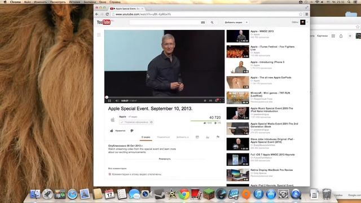Open 'Apple - WWDC 2013' suggested video
Viewport: 361px width, 203px height.
click(262, 32)
